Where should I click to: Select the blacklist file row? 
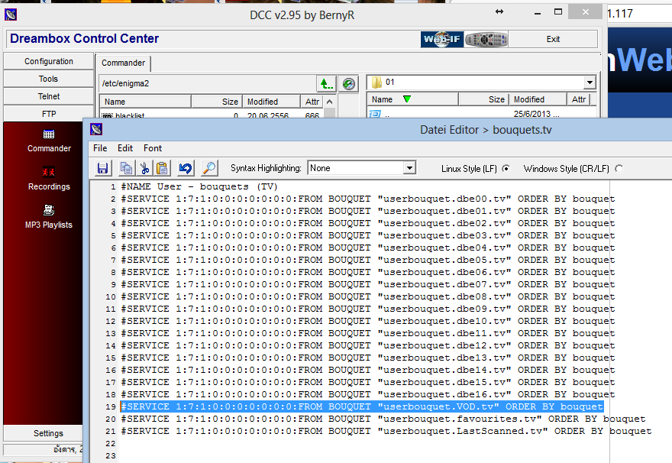212,116
